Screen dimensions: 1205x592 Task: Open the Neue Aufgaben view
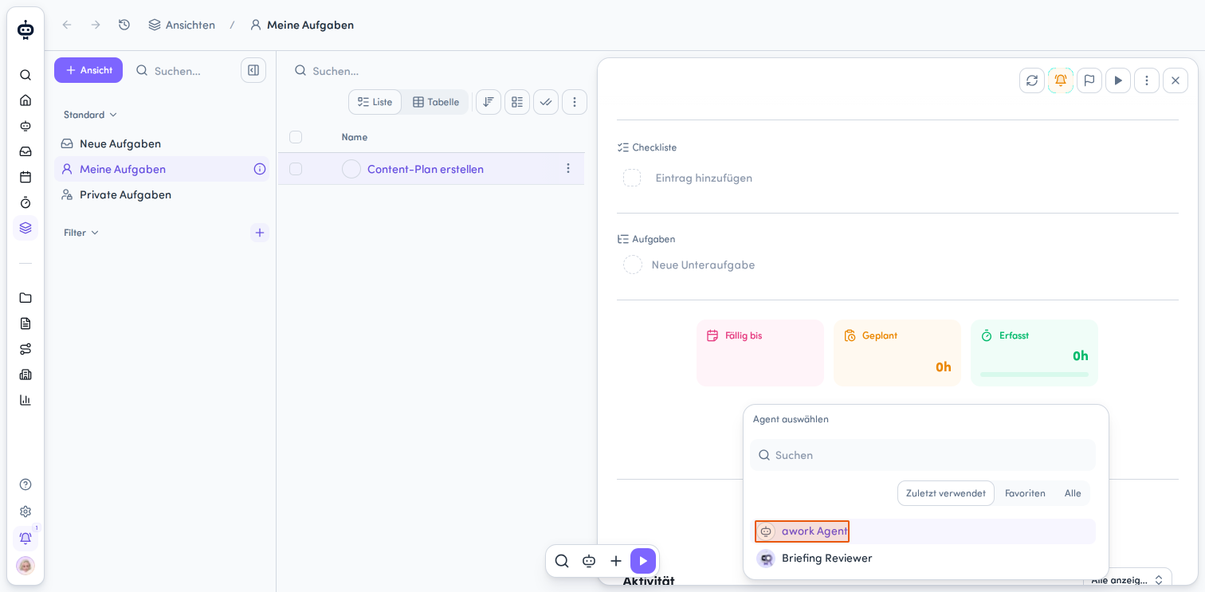(162, 143)
